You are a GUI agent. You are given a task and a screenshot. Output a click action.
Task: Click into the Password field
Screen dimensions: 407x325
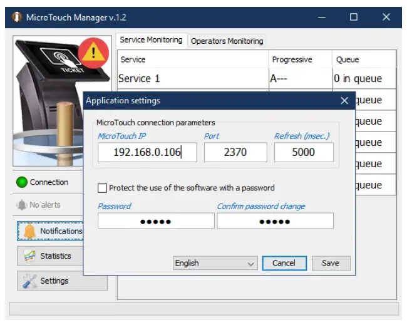(156, 221)
